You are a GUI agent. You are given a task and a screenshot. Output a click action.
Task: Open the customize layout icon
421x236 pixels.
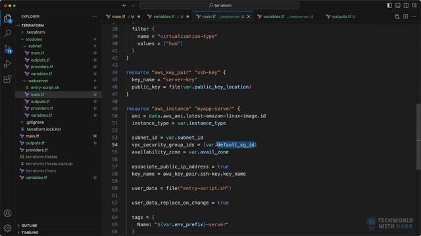tap(414, 5)
